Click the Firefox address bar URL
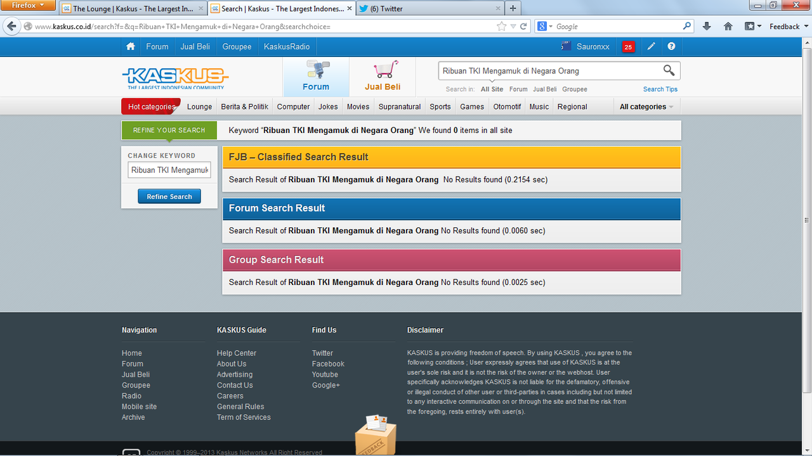Image resolution: width=812 pixels, height=456 pixels. pos(263,27)
